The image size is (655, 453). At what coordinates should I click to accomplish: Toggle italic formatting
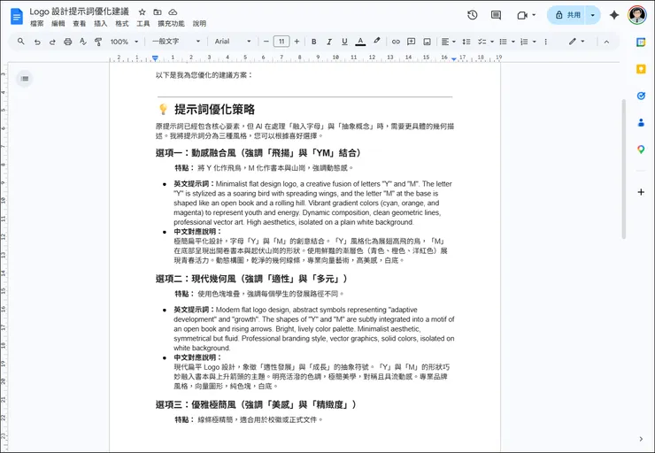pos(329,42)
